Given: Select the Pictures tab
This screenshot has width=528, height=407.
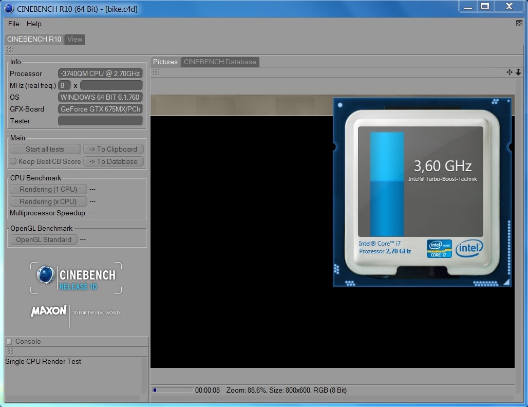Looking at the screenshot, I should (165, 62).
